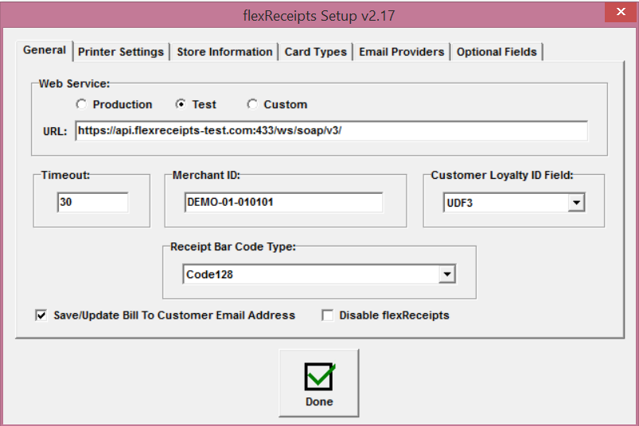
Task: Expand the Customer Loyalty ID Field dropdown arrow
Action: pyautogui.click(x=576, y=203)
